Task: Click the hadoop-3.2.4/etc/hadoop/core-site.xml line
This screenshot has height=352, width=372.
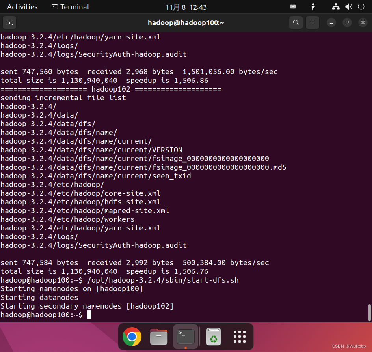Action: click(80, 193)
